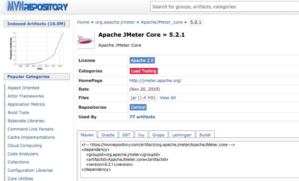Switch to the Buildr tab

tap(205, 135)
